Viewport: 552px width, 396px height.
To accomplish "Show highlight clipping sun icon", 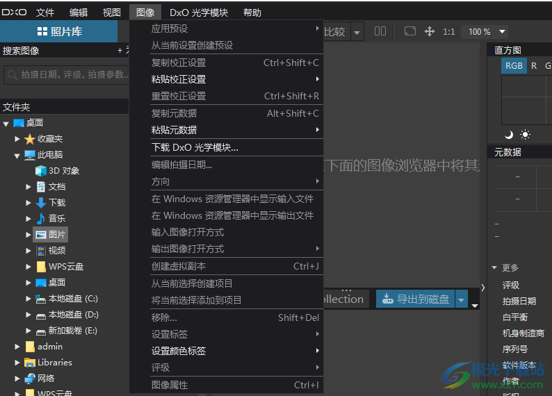I will 525,135.
